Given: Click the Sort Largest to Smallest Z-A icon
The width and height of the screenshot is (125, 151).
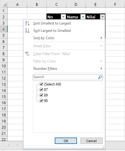Looking at the screenshot, I should [x=27, y=31].
